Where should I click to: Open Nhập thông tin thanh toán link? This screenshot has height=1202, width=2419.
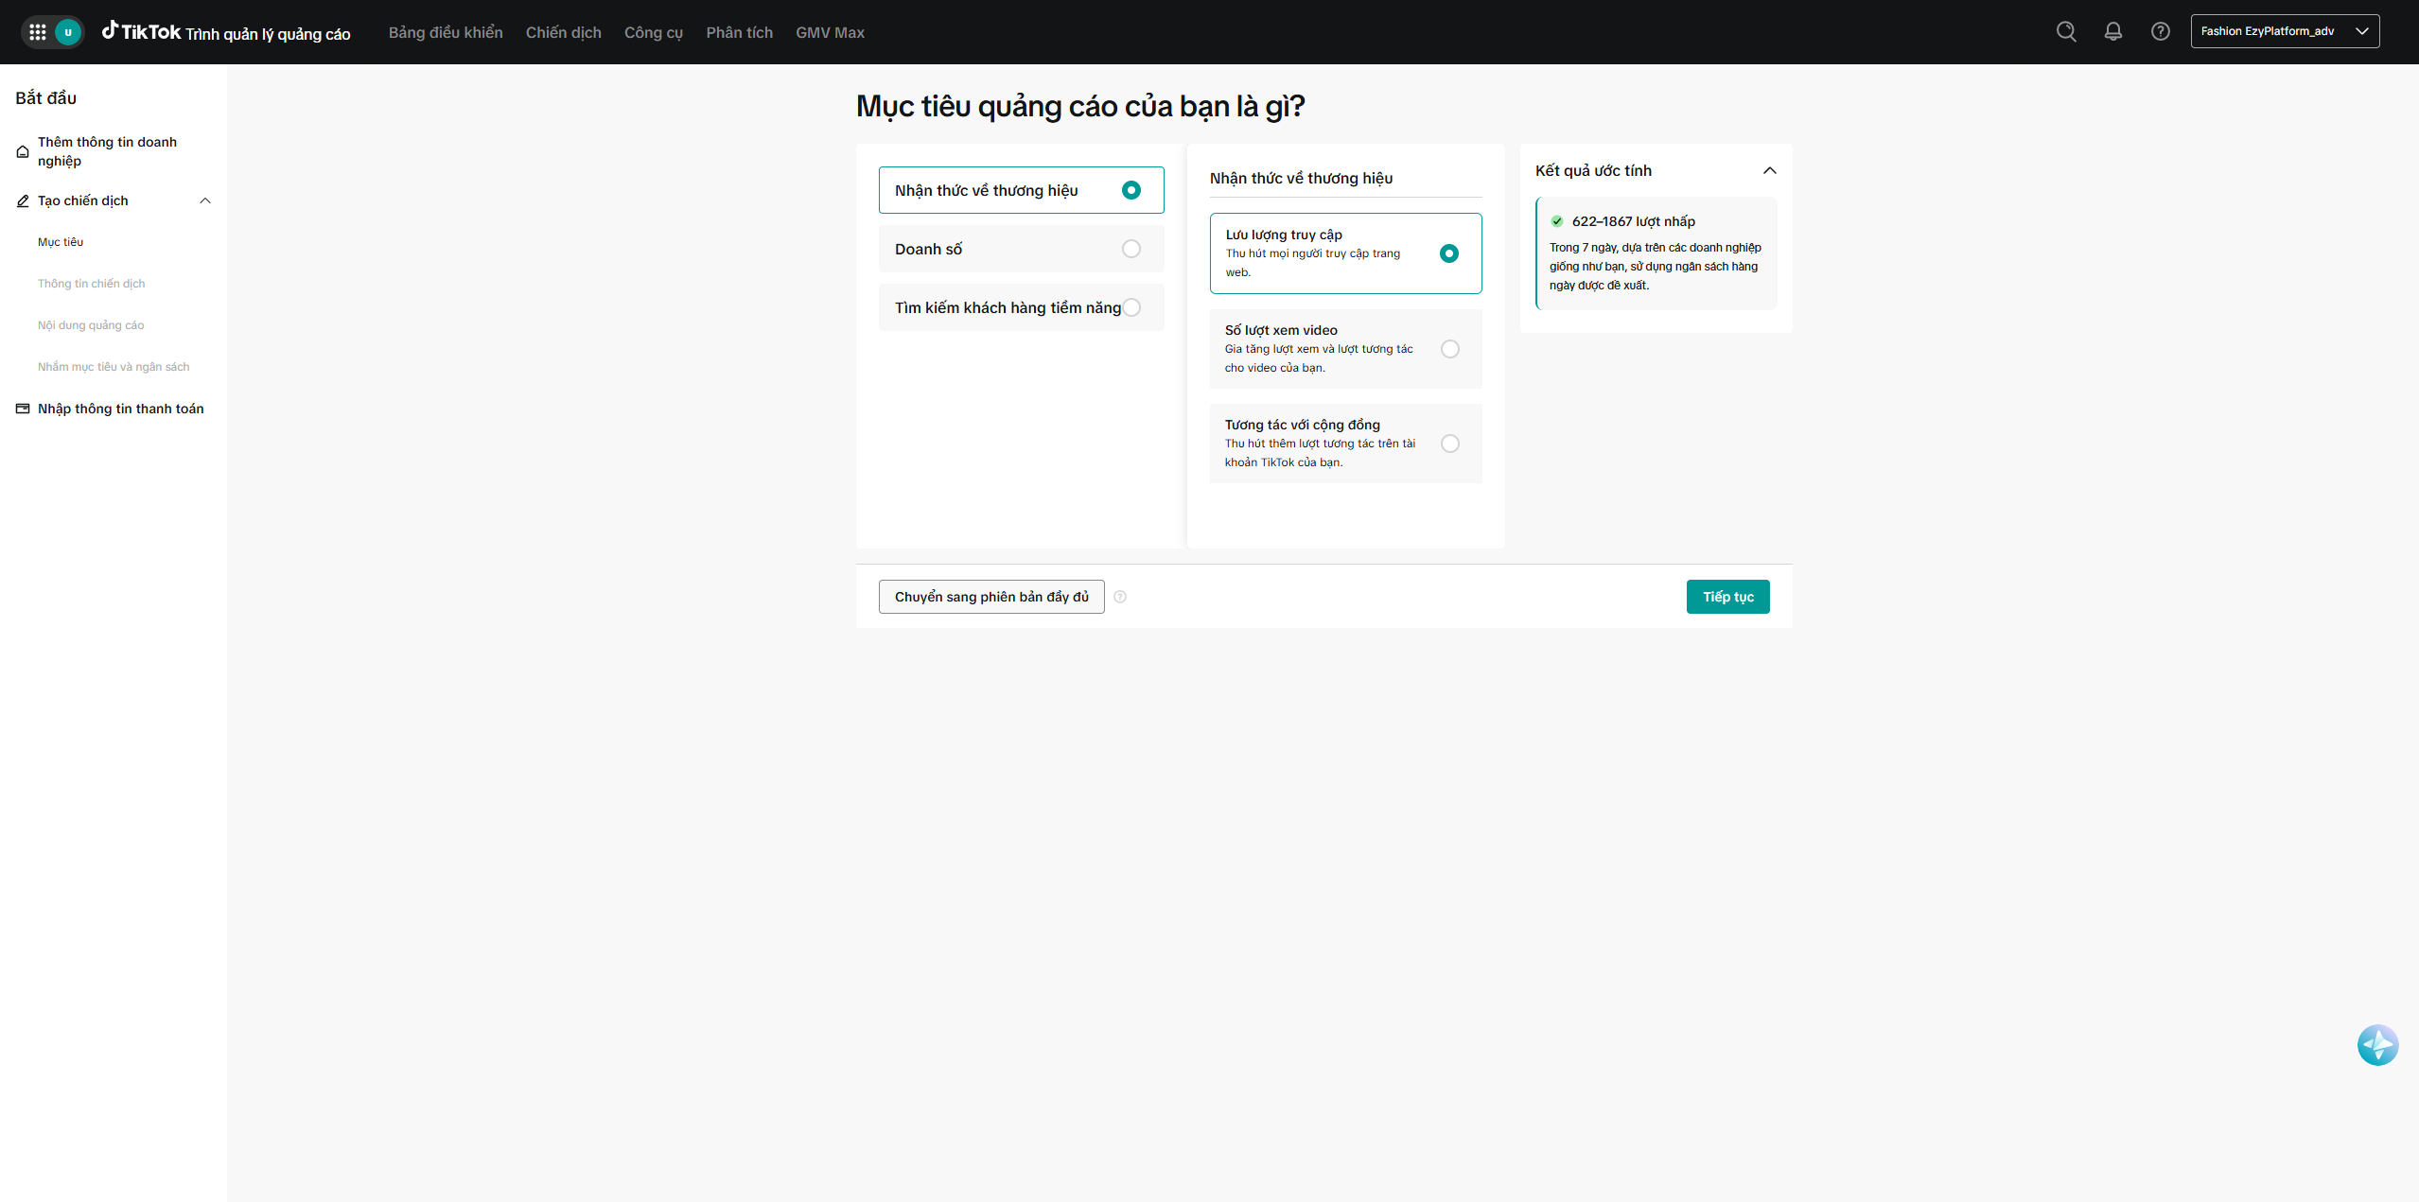click(x=121, y=409)
